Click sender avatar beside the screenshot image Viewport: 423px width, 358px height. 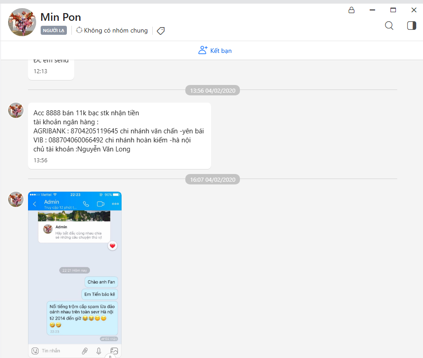(16, 199)
